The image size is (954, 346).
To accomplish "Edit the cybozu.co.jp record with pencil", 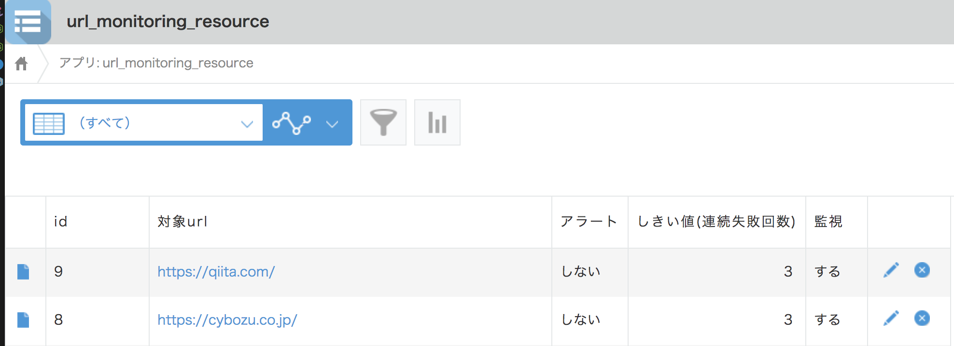I will [891, 319].
